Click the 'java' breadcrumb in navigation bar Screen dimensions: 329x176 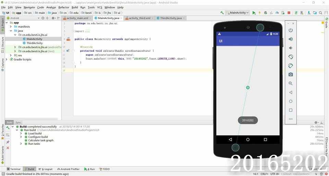(x=52, y=13)
